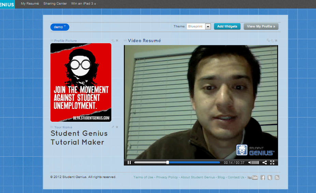Open the RSS feed icon

click(277, 178)
